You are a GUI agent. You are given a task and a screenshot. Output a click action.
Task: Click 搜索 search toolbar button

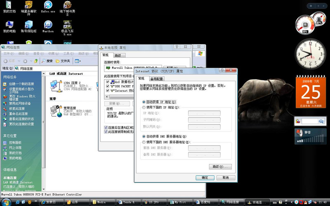[47, 61]
